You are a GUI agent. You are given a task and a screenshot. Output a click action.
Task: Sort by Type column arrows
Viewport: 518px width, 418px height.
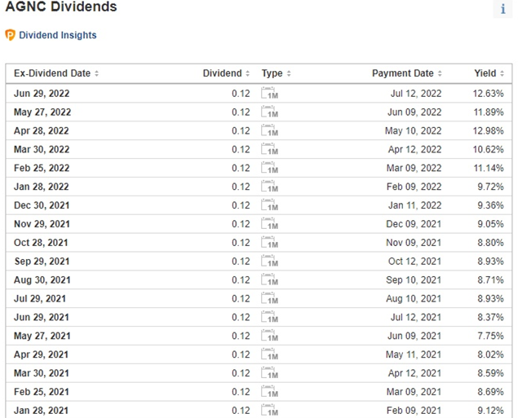pyautogui.click(x=289, y=73)
